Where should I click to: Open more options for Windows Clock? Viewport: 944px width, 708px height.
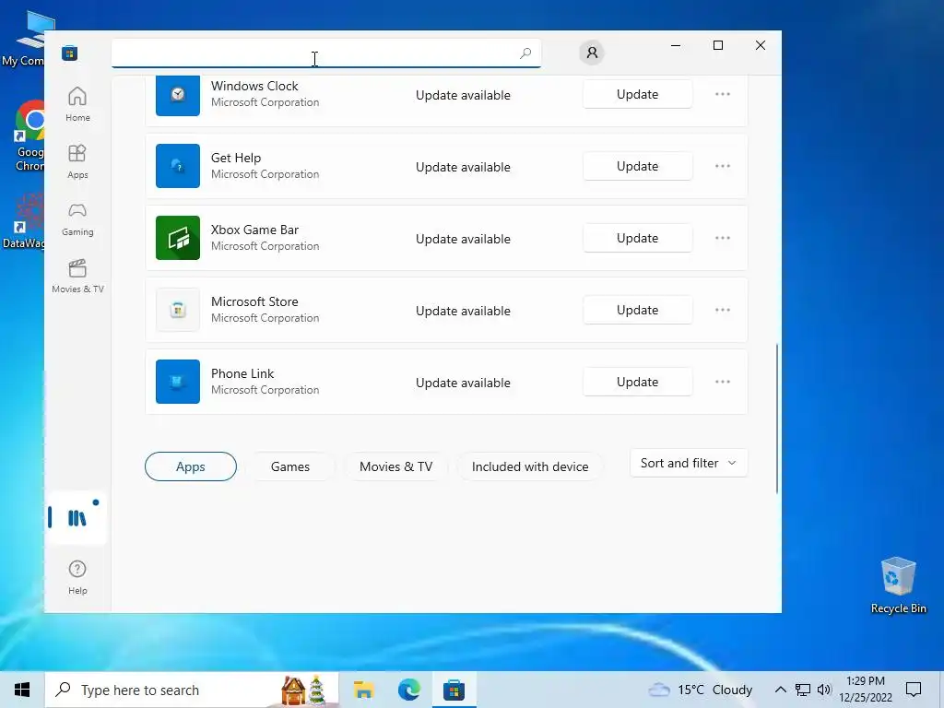[723, 95]
